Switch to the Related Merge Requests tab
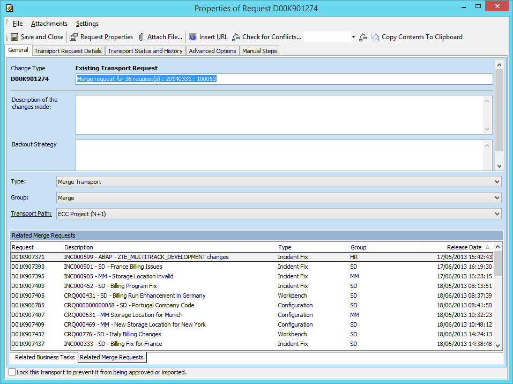This screenshot has width=513, height=384. point(111,357)
